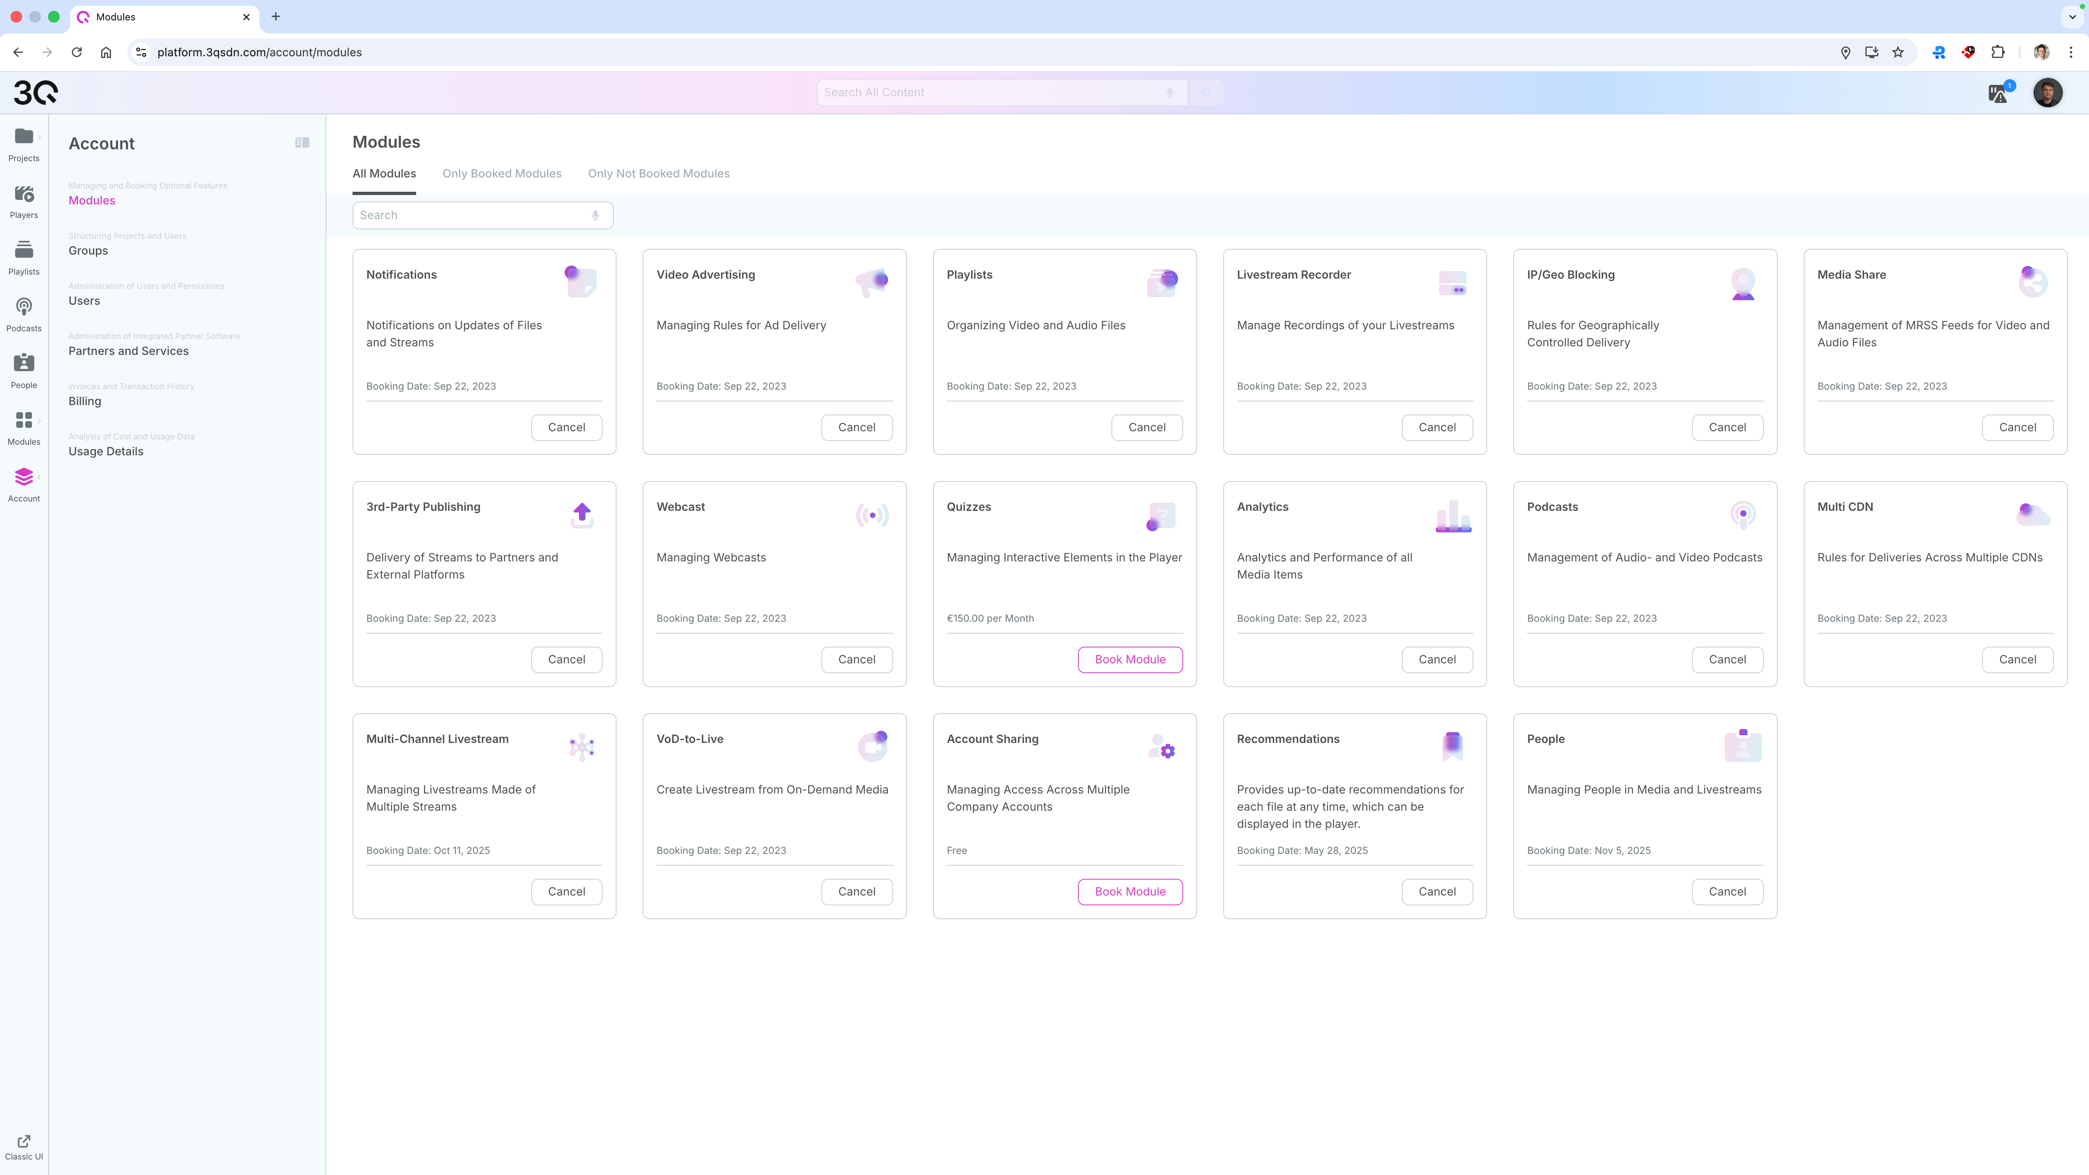Expand the Projects sidebar chevron
This screenshot has height=1175, width=2089.
tap(39, 137)
